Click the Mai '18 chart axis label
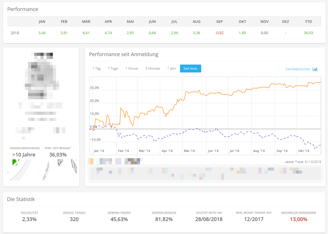The height and width of the screenshot is (234, 328). pyautogui.click(x=189, y=151)
